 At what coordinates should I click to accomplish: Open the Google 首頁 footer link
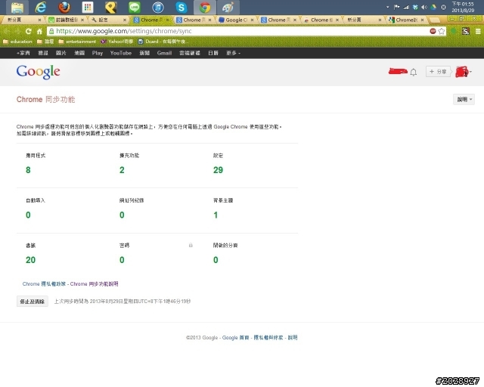(x=235, y=338)
